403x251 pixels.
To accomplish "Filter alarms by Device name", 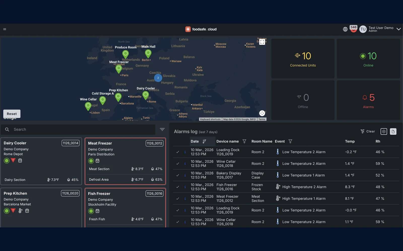I will point(244,141).
